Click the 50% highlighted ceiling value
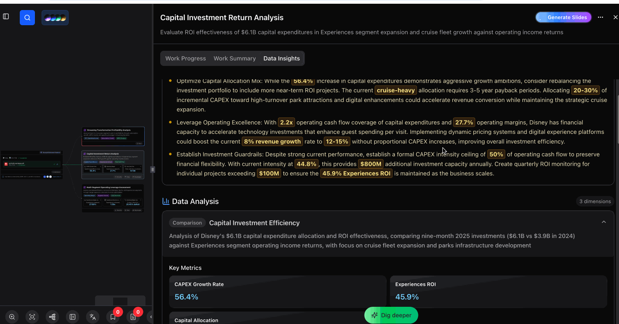Image resolution: width=619 pixels, height=324 pixels. coord(496,154)
